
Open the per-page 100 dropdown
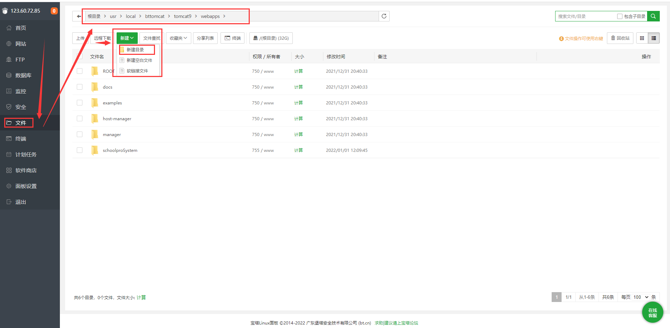tap(641, 297)
